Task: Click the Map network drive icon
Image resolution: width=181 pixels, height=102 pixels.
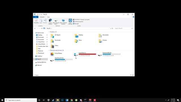Action: point(56,21)
